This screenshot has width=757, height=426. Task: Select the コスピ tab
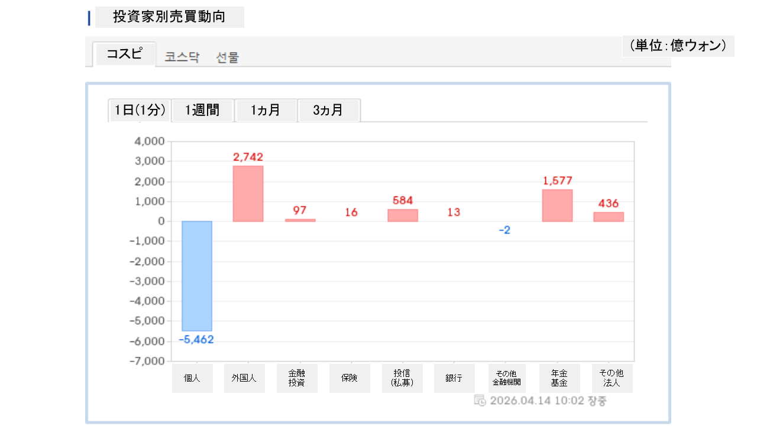pyautogui.click(x=125, y=54)
